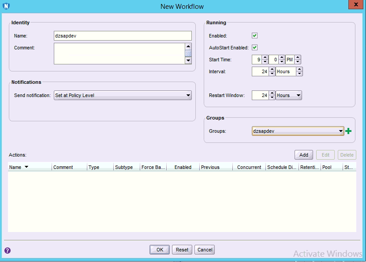Increment the Restart Window number
Viewport: 366px width, 262px height.
[272, 93]
